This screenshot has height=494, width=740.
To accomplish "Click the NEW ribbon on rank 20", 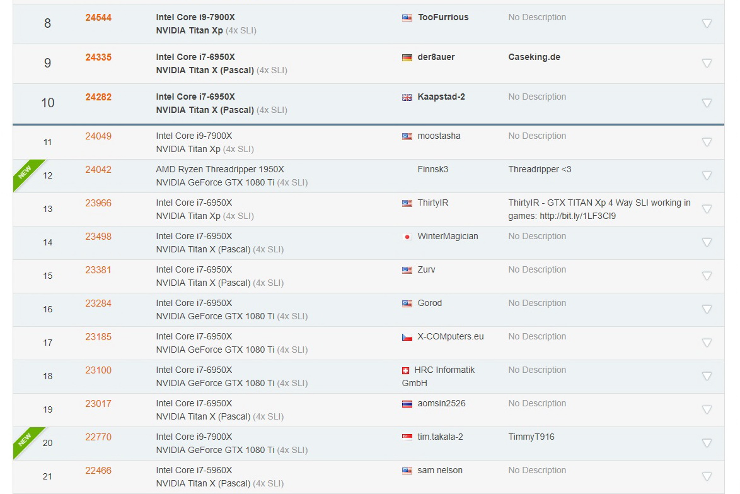I will click(26, 440).
